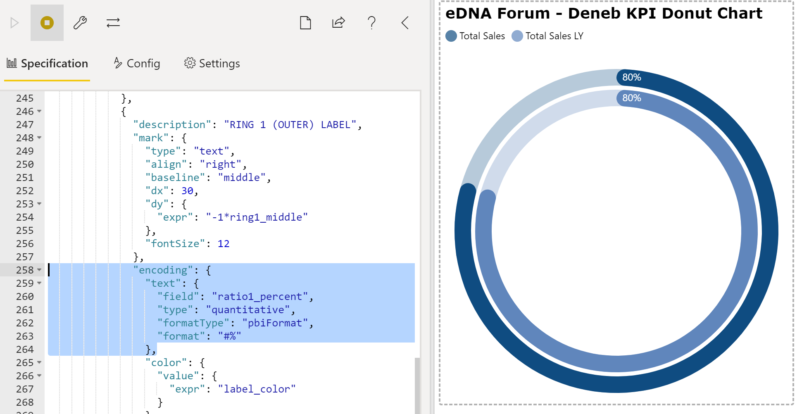Open the Config tab
The width and height of the screenshot is (809, 414).
pos(137,64)
